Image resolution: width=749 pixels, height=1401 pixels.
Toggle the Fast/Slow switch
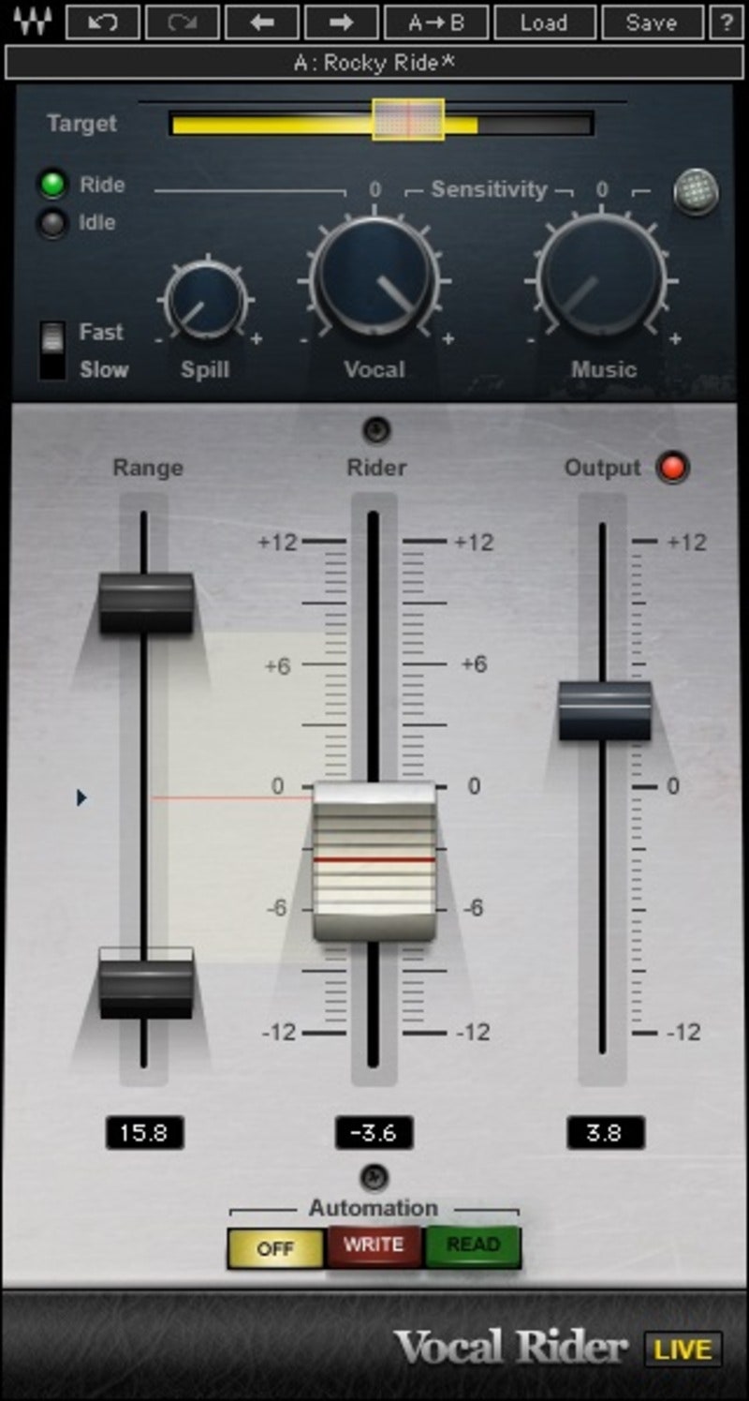coord(53,350)
